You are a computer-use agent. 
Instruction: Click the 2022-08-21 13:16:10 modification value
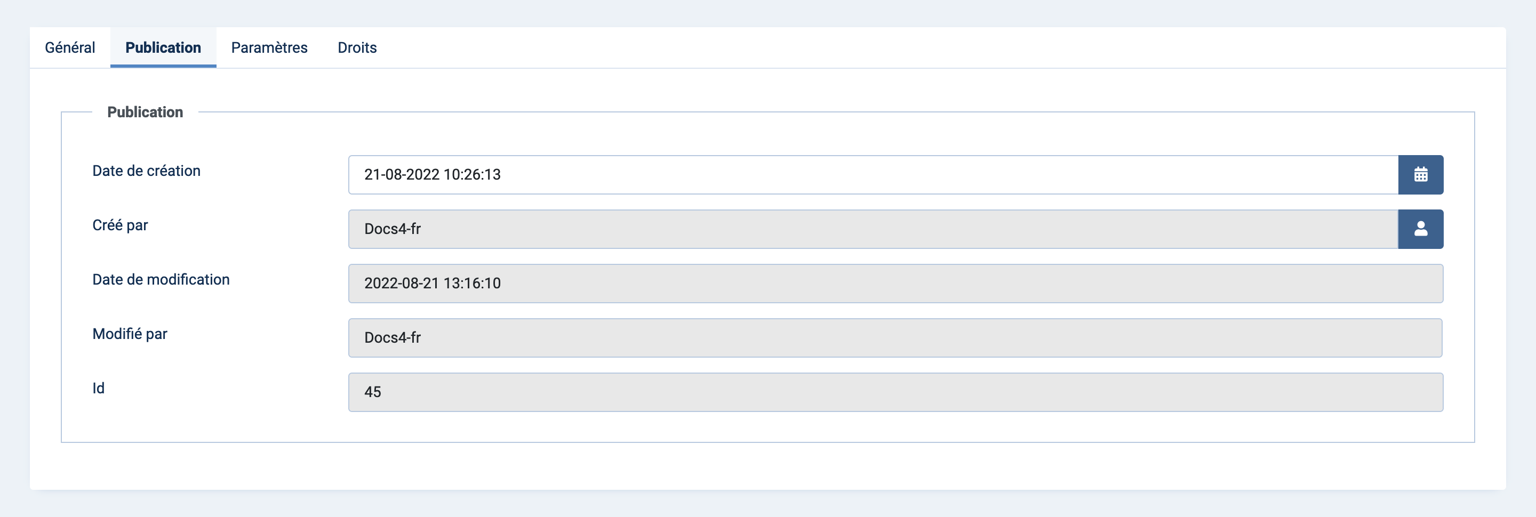click(433, 284)
